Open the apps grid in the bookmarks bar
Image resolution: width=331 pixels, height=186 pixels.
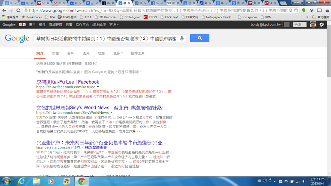point(3,17)
